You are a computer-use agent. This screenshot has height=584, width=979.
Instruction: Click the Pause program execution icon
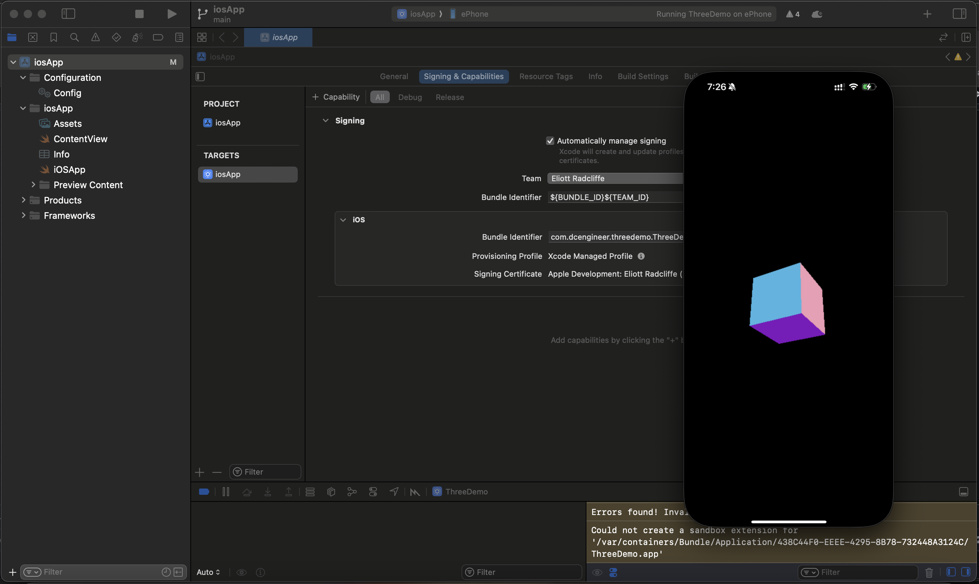point(226,492)
